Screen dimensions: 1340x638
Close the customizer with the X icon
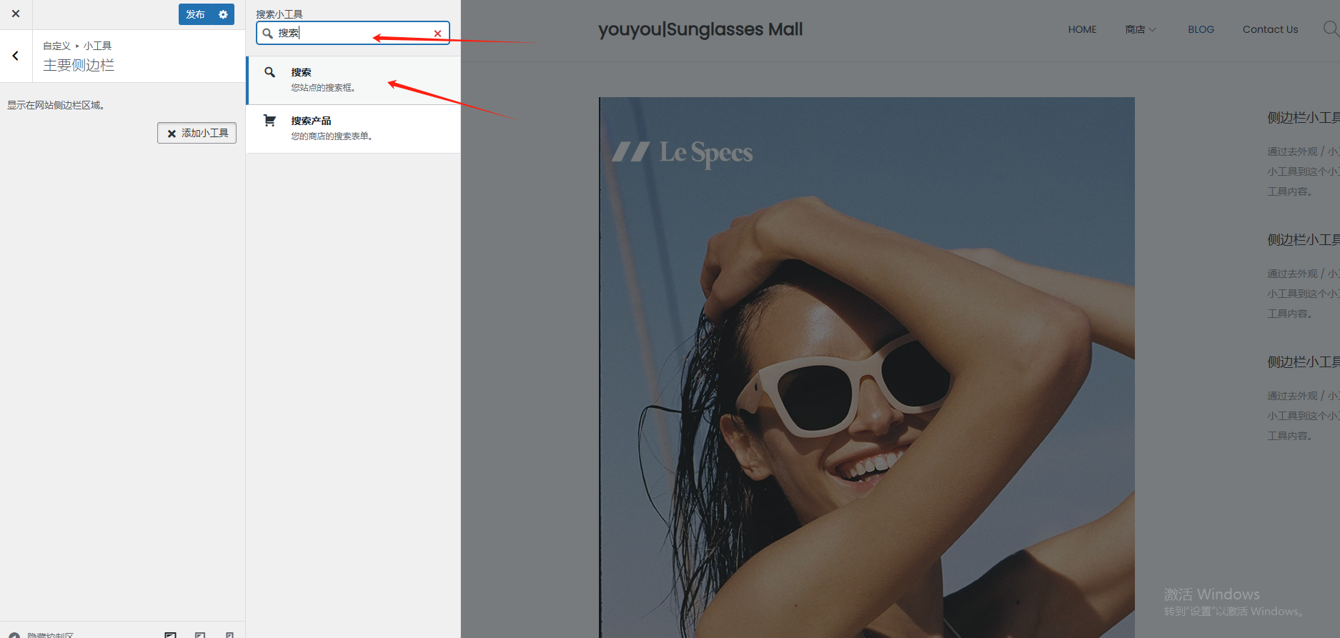pos(16,14)
